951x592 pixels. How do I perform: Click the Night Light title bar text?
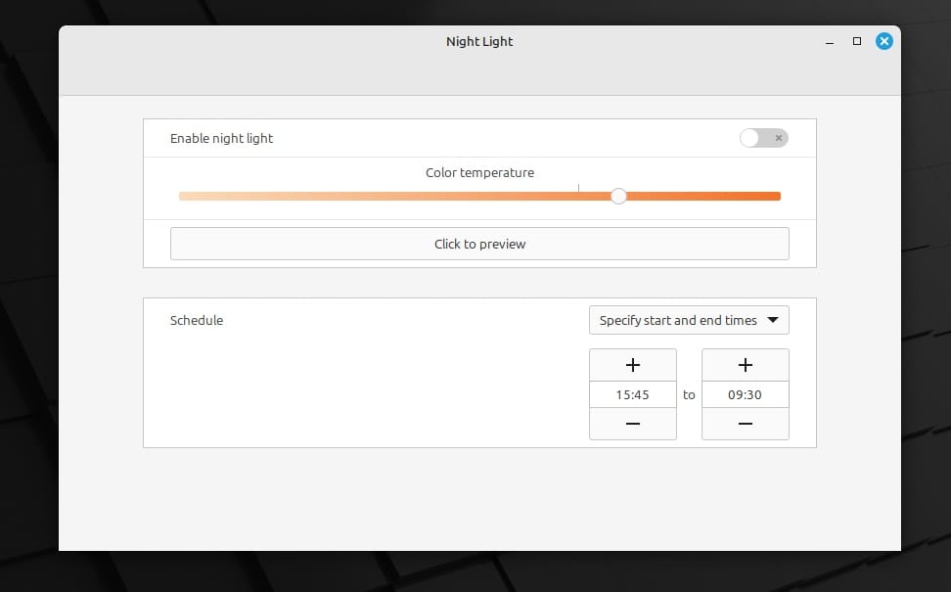[478, 41]
